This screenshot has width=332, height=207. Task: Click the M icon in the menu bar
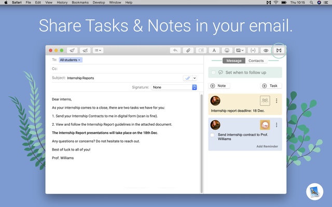(x=269, y=3)
